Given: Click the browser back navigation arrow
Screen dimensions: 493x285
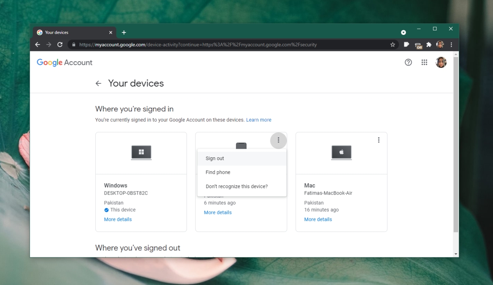Looking at the screenshot, I should pos(37,44).
